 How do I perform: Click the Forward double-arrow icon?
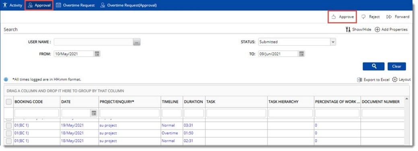pos(389,17)
